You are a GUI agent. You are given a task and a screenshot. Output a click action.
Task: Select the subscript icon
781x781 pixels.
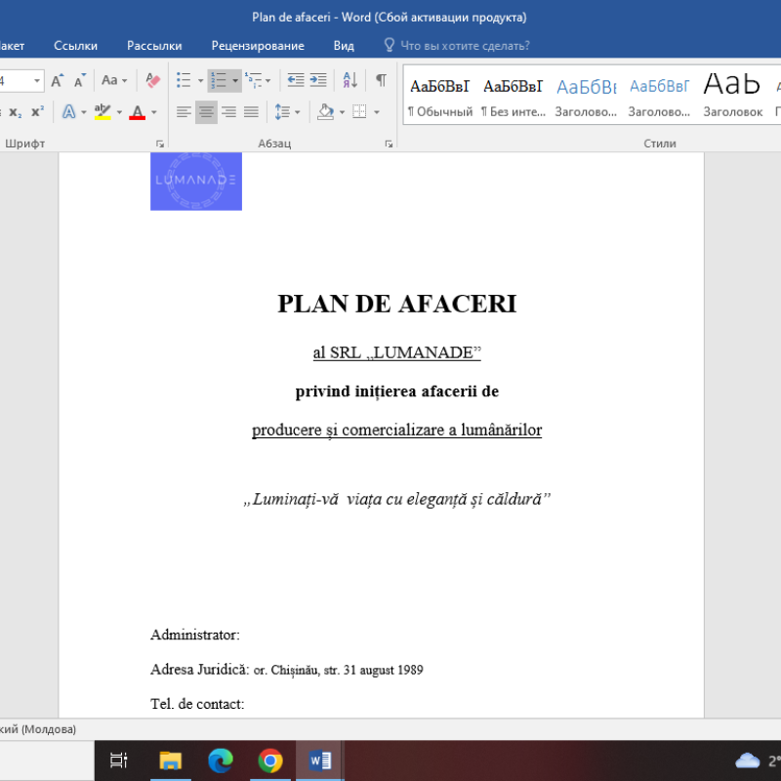click(17, 111)
